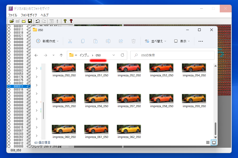This screenshot has width=238, height=158.
Task: Click the exclamation mark toolbar icon
Action: [57, 21]
